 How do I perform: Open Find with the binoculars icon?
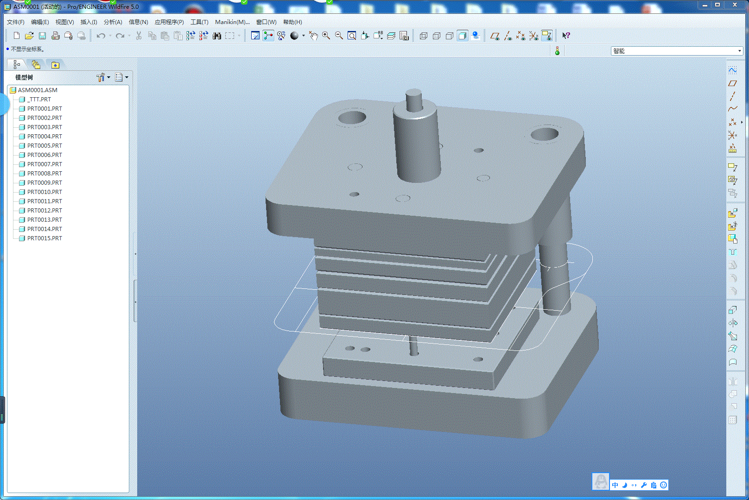[216, 36]
